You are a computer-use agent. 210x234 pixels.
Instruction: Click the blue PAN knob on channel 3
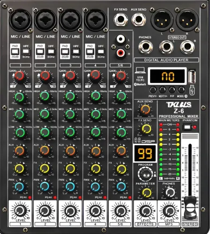coord(70,187)
